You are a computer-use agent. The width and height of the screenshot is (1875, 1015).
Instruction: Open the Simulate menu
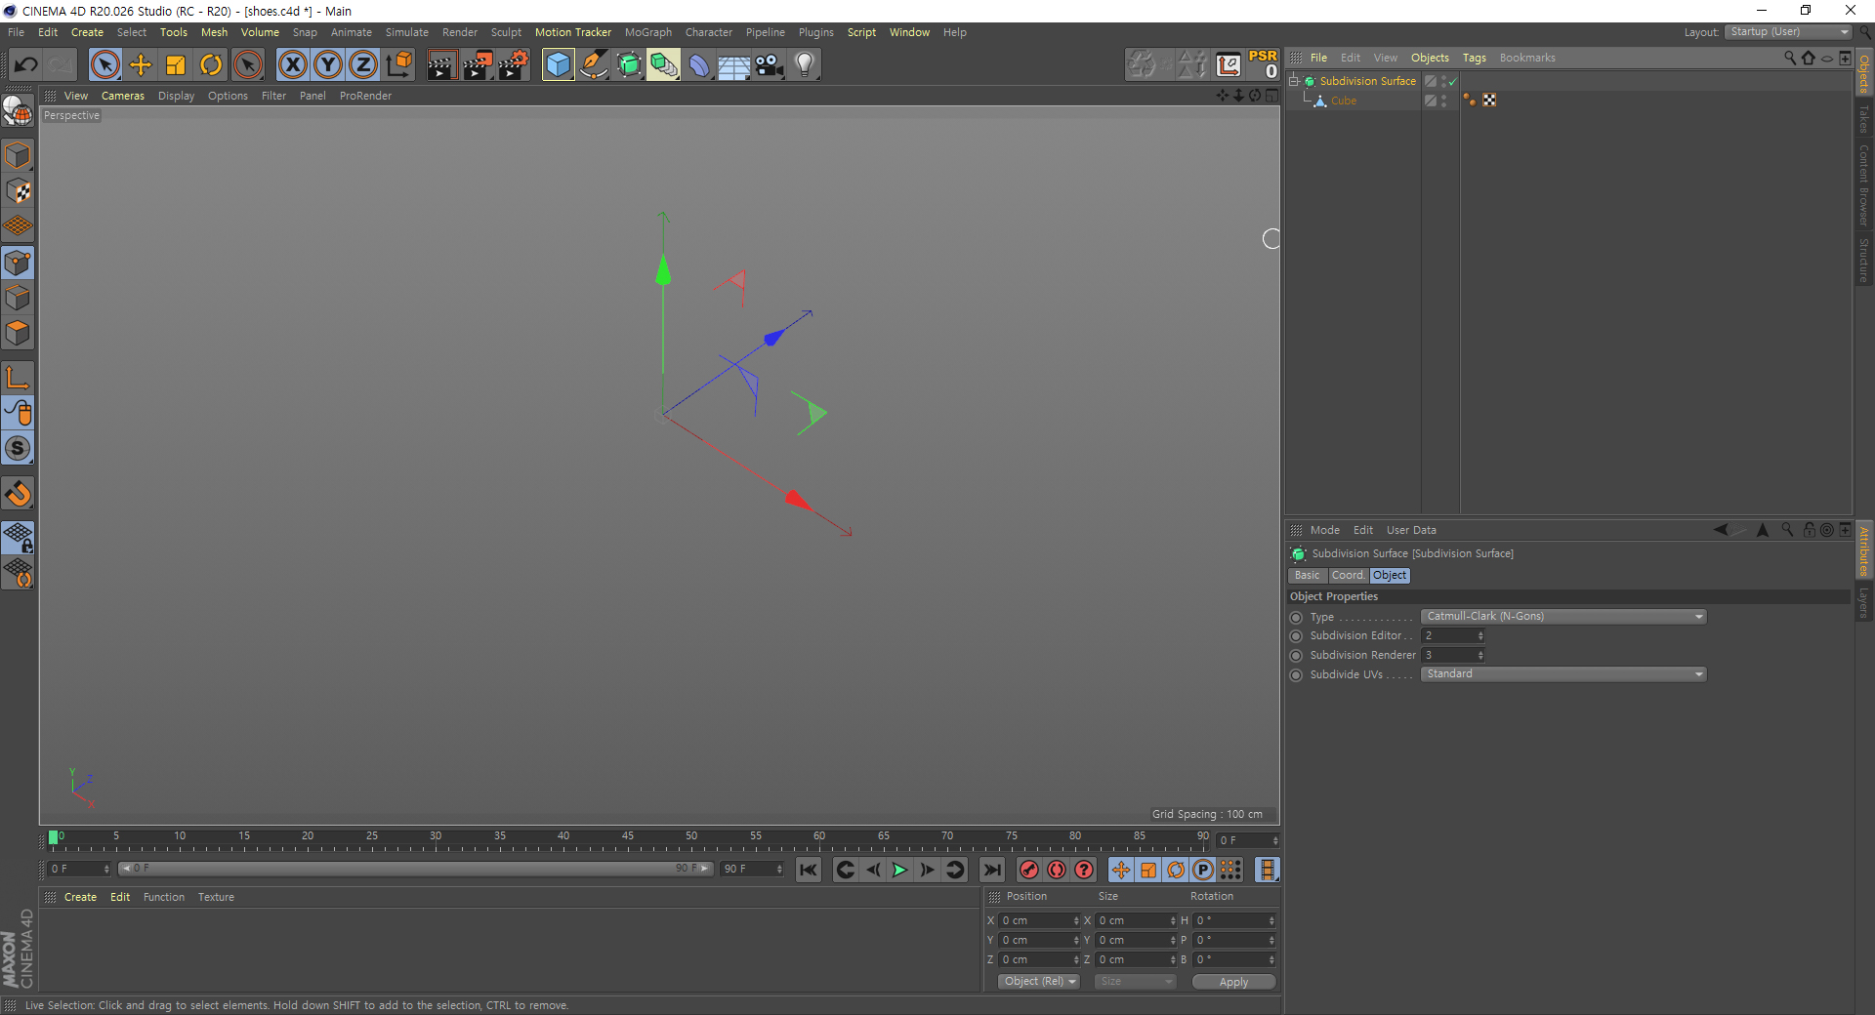pos(407,32)
